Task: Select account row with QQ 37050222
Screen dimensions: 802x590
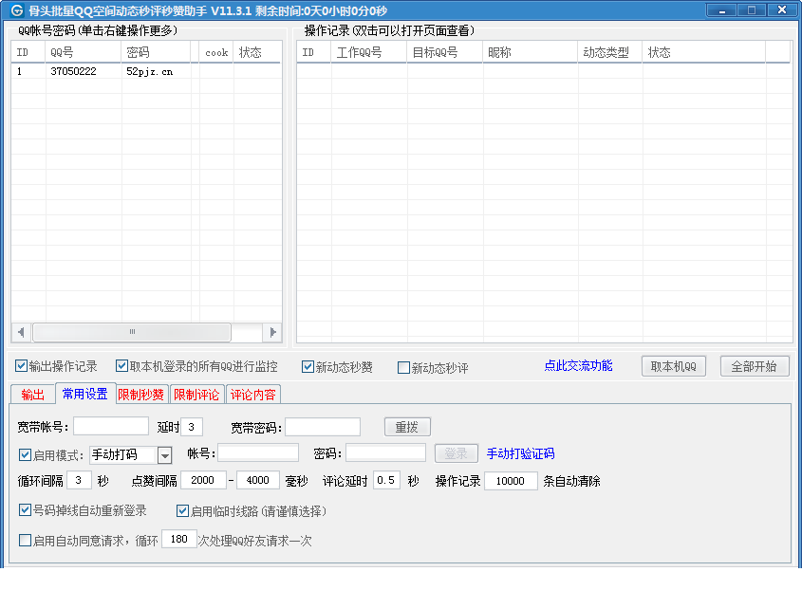Action: tap(146, 71)
